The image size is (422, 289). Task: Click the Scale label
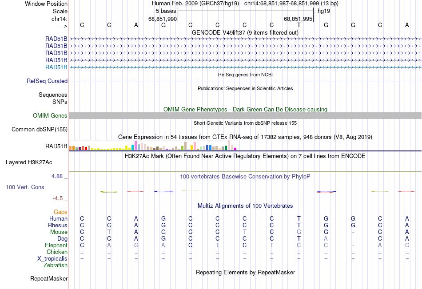pyautogui.click(x=60, y=11)
